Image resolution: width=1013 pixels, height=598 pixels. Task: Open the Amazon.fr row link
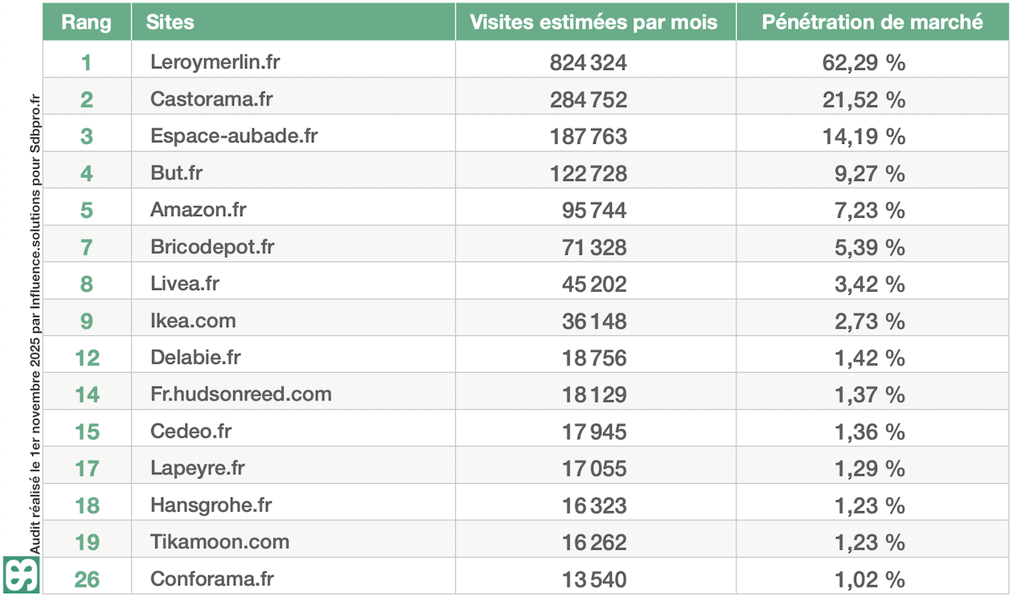coord(198,210)
